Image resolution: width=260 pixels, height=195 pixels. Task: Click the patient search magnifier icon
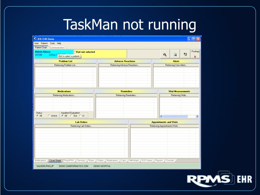pos(165,54)
